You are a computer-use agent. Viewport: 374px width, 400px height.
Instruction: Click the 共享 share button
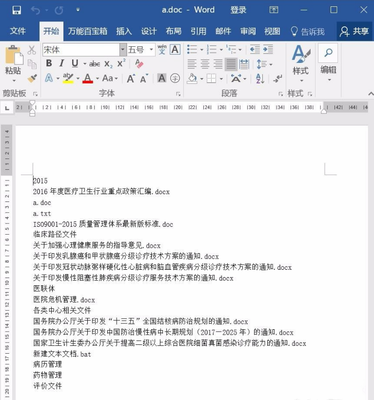coord(354,31)
